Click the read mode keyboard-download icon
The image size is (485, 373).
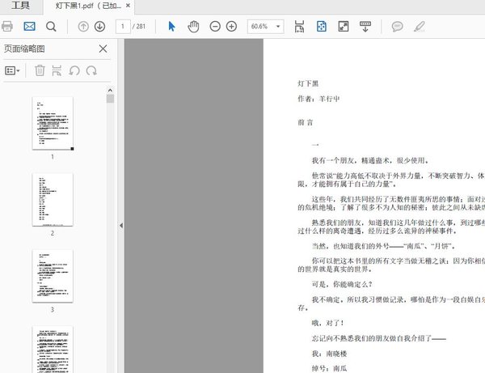pyautogui.click(x=365, y=27)
